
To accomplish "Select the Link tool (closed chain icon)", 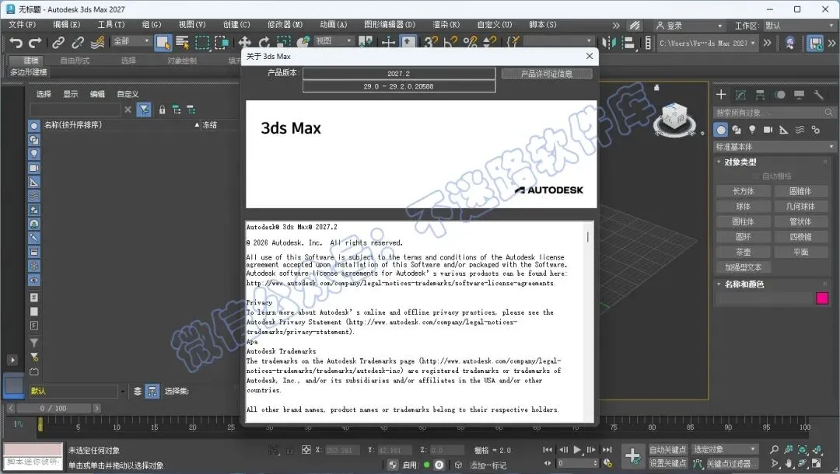I will click(x=58, y=43).
